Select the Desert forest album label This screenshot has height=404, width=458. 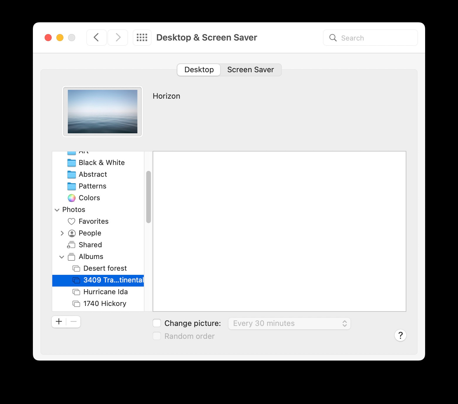105,268
